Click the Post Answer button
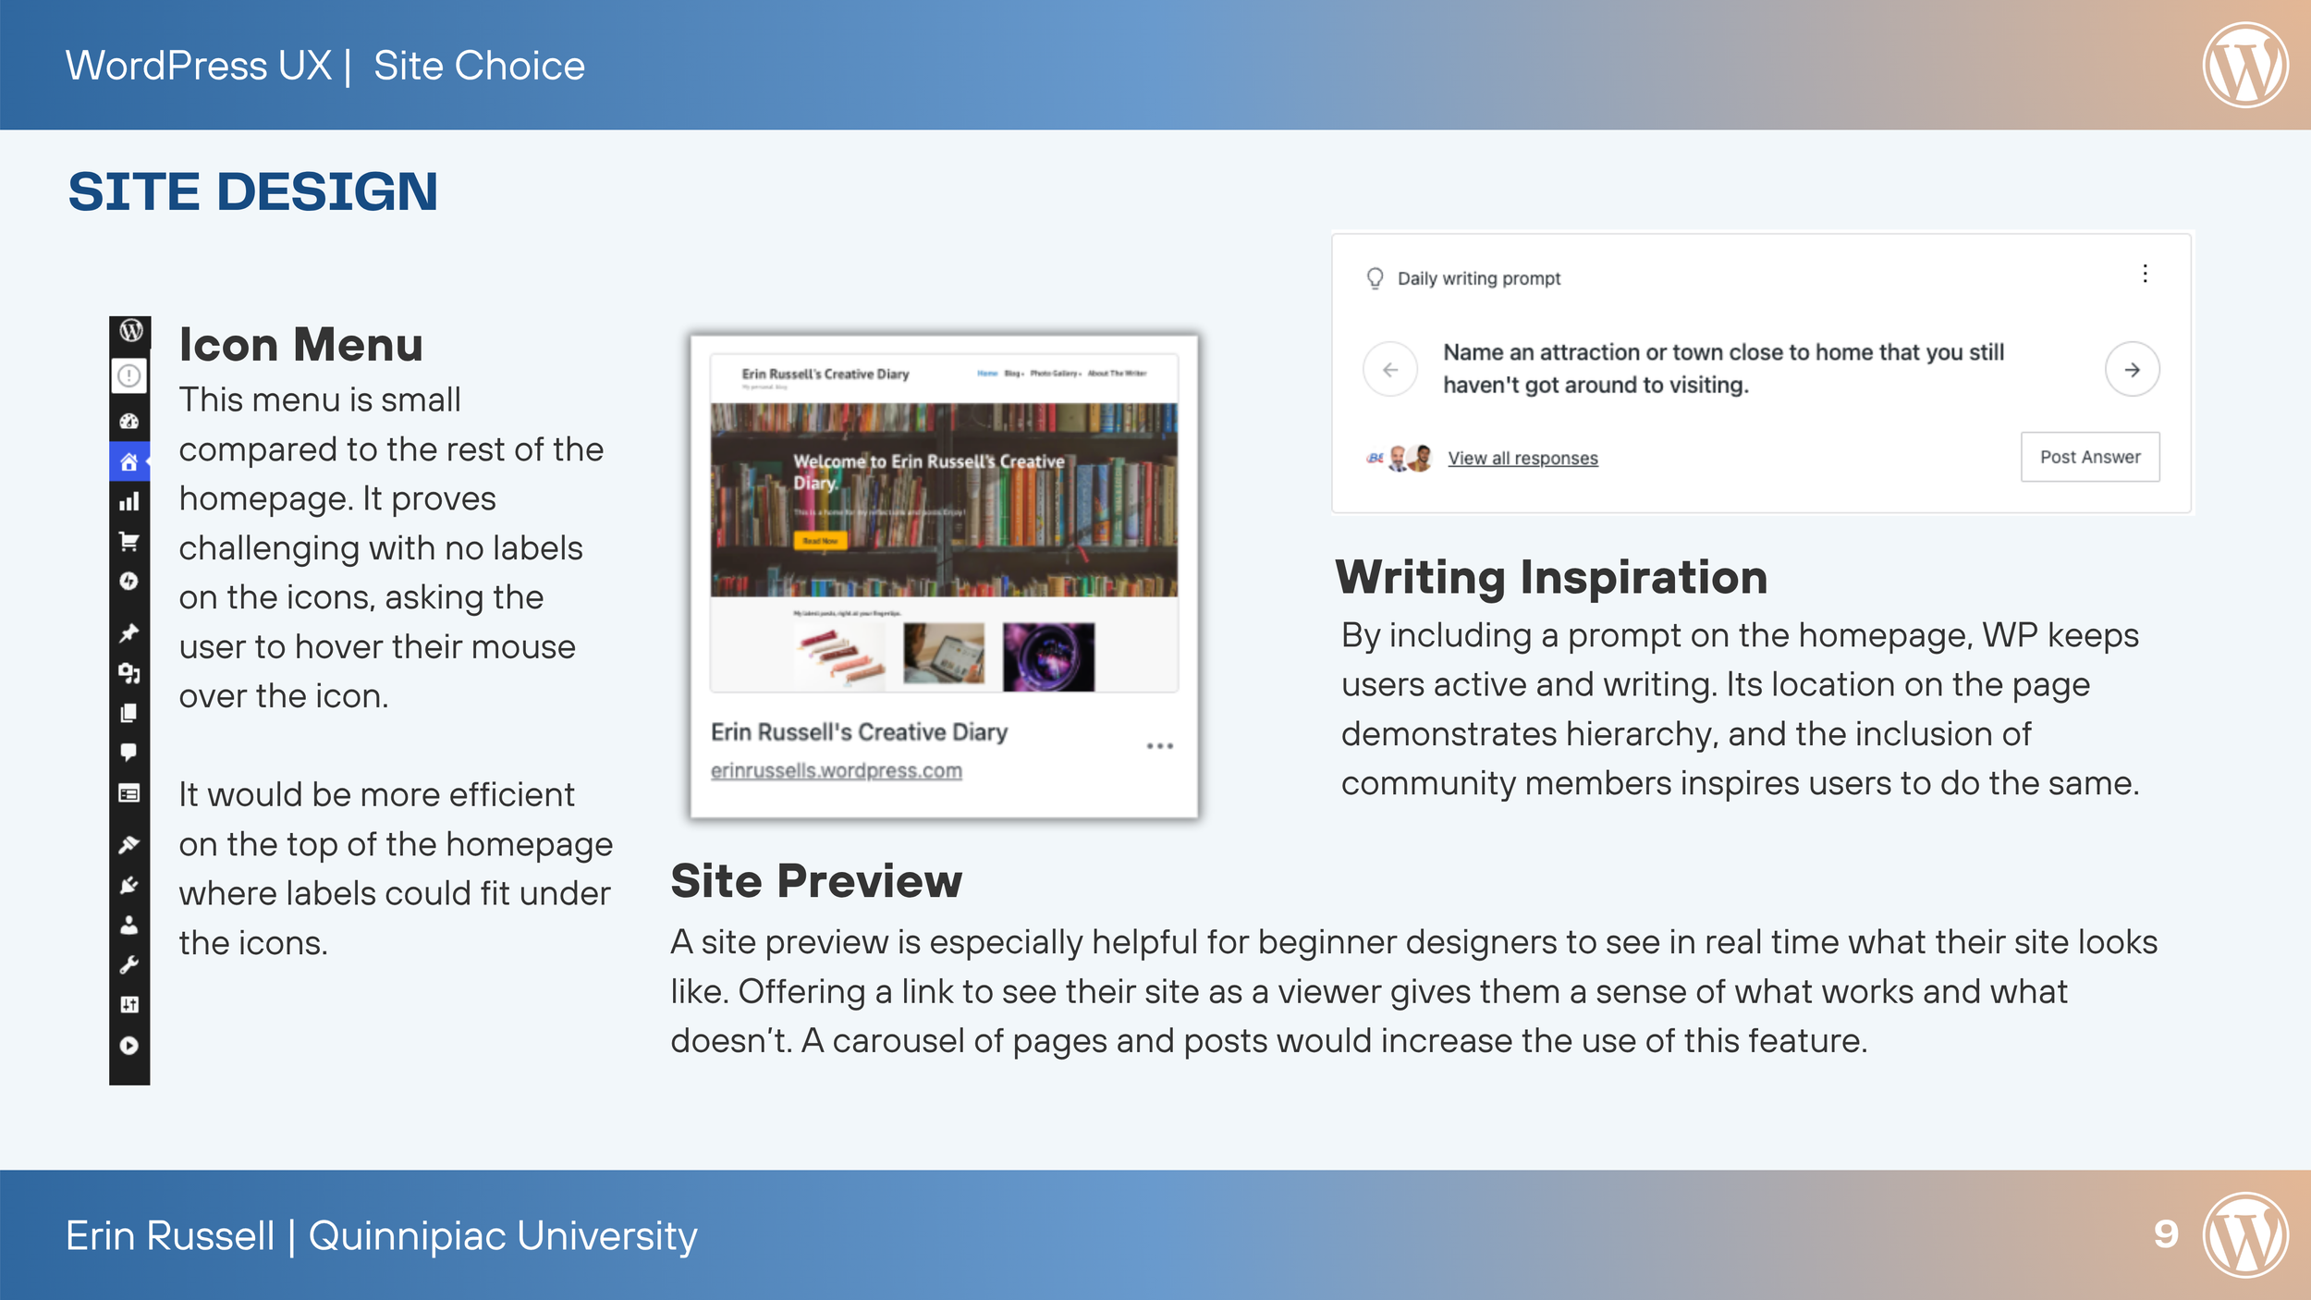This screenshot has width=2311, height=1300. click(x=2090, y=457)
